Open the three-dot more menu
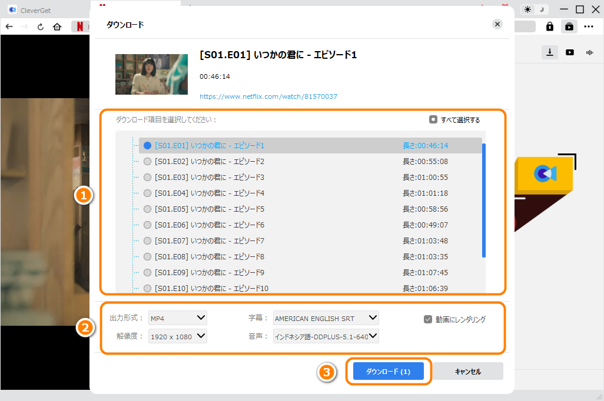This screenshot has height=401, width=604. point(589,26)
